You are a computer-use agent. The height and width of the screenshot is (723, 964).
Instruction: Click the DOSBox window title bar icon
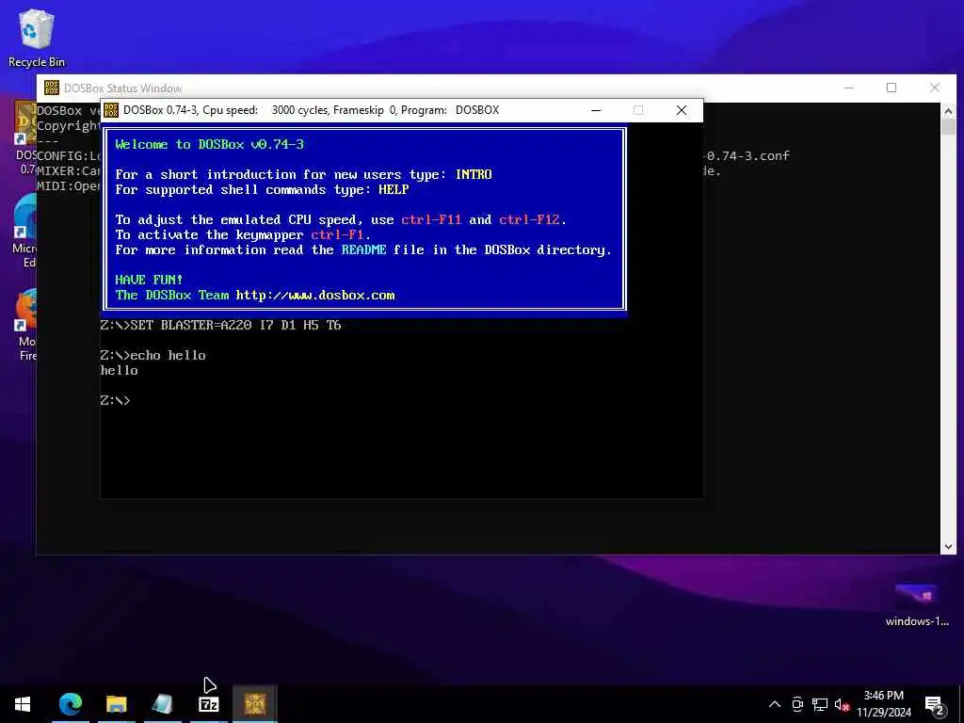pyautogui.click(x=111, y=110)
